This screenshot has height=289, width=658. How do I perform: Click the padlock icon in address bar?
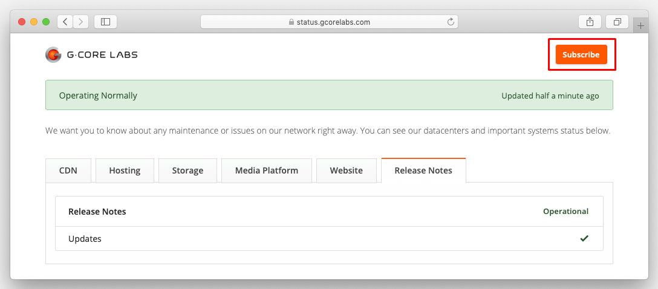pos(292,22)
